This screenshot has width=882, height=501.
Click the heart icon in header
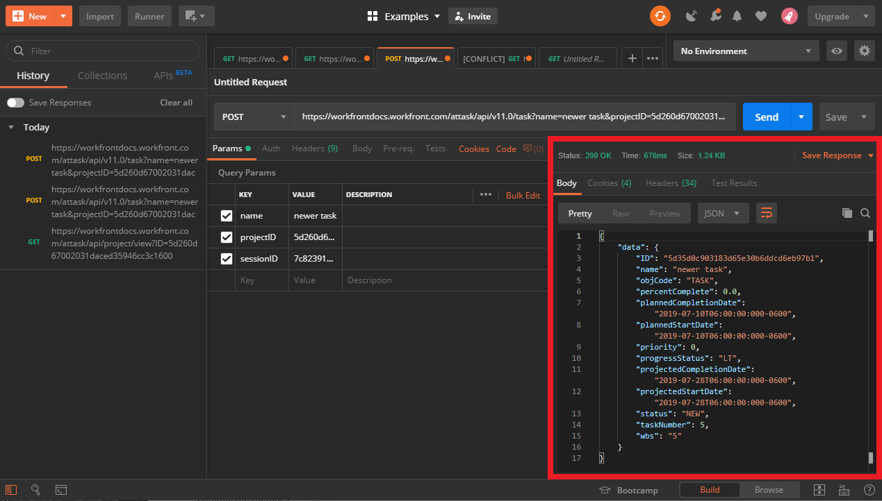[761, 16]
